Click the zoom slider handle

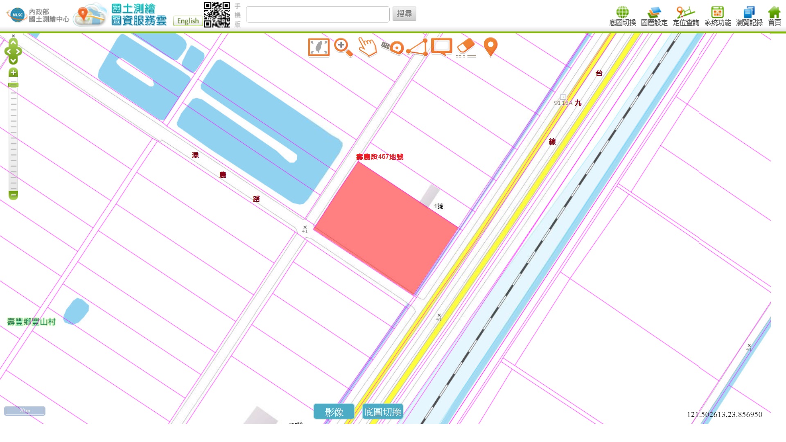[x=13, y=85]
